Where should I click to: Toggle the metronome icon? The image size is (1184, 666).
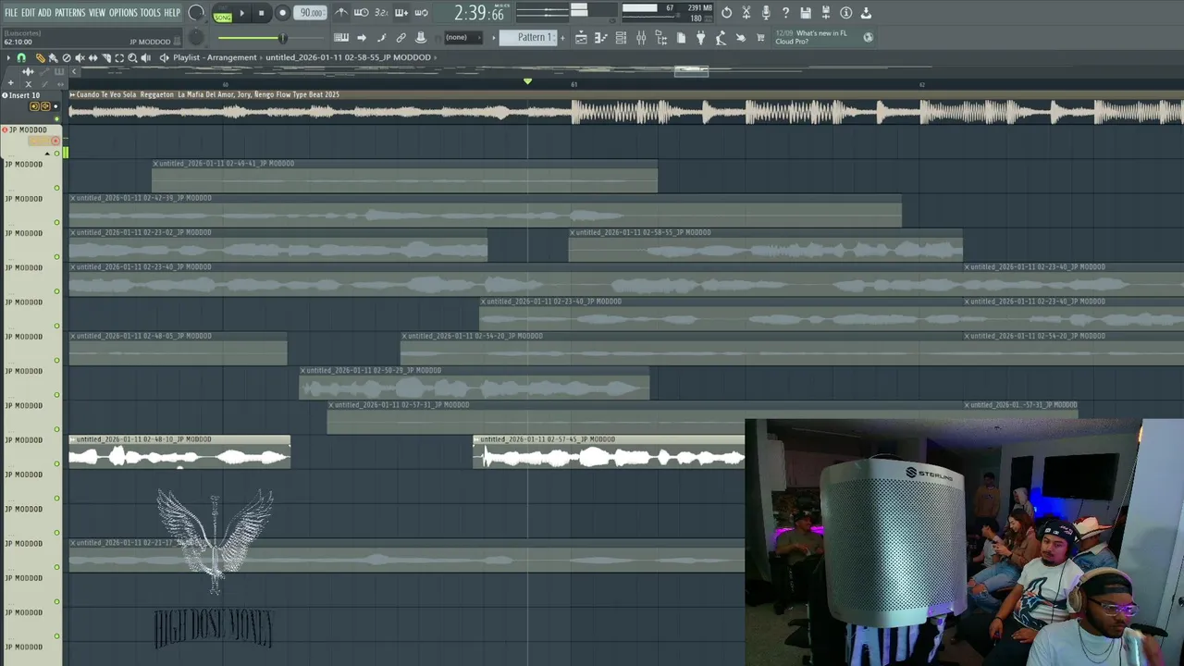click(x=341, y=13)
